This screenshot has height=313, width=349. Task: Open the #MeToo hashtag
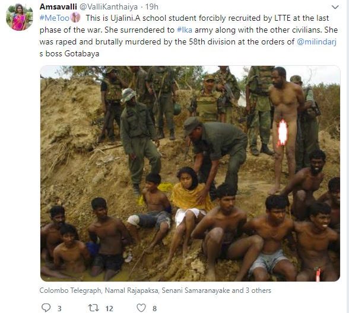55,18
